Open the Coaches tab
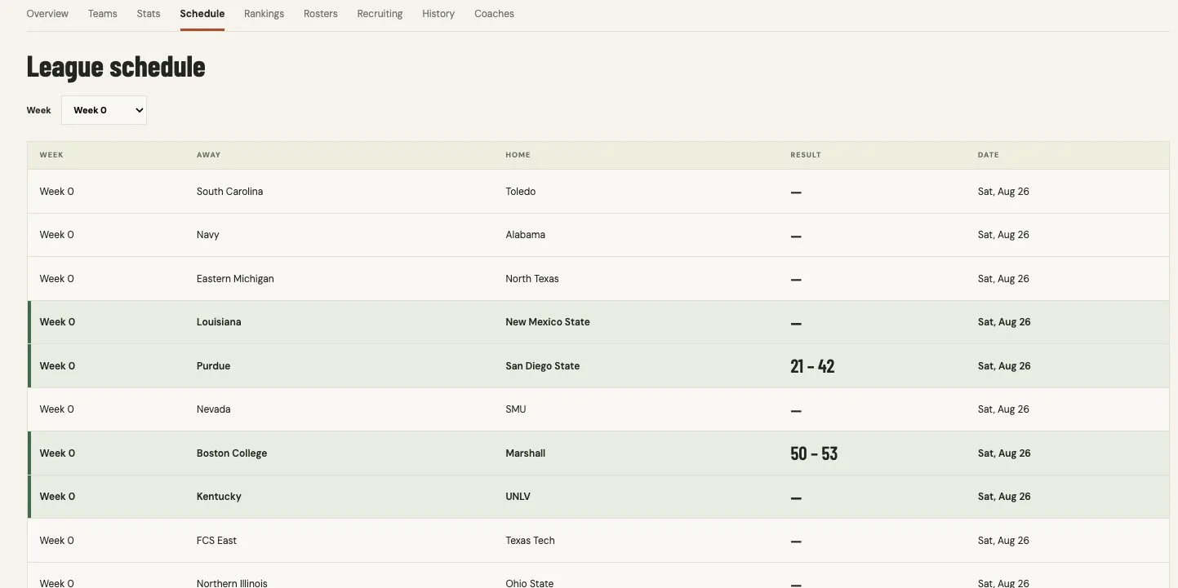The height and width of the screenshot is (588, 1178). [494, 14]
